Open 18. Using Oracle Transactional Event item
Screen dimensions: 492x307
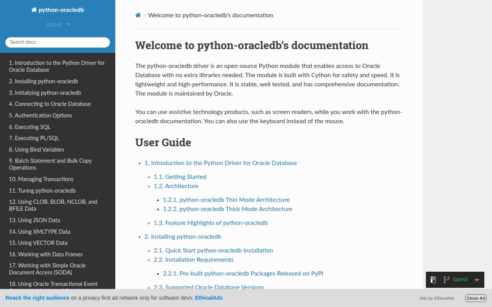(58, 284)
